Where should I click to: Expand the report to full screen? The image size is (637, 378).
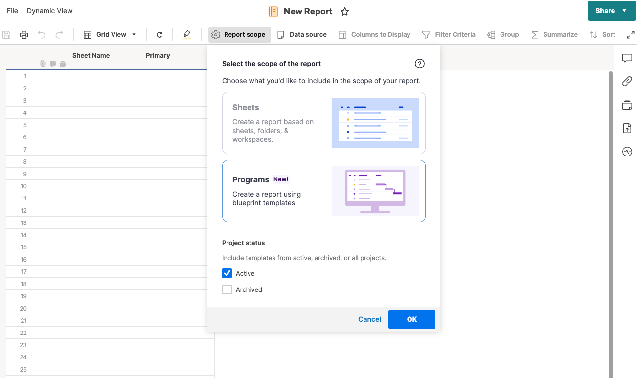point(630,34)
